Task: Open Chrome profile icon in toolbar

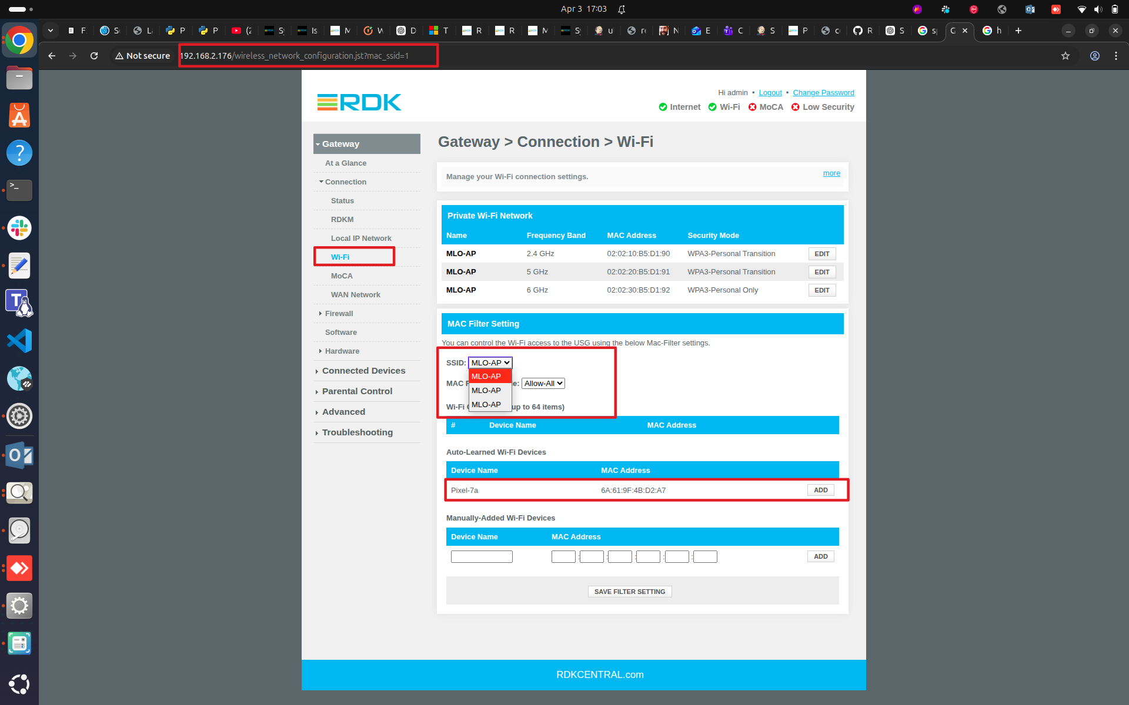Action: 1094,56
